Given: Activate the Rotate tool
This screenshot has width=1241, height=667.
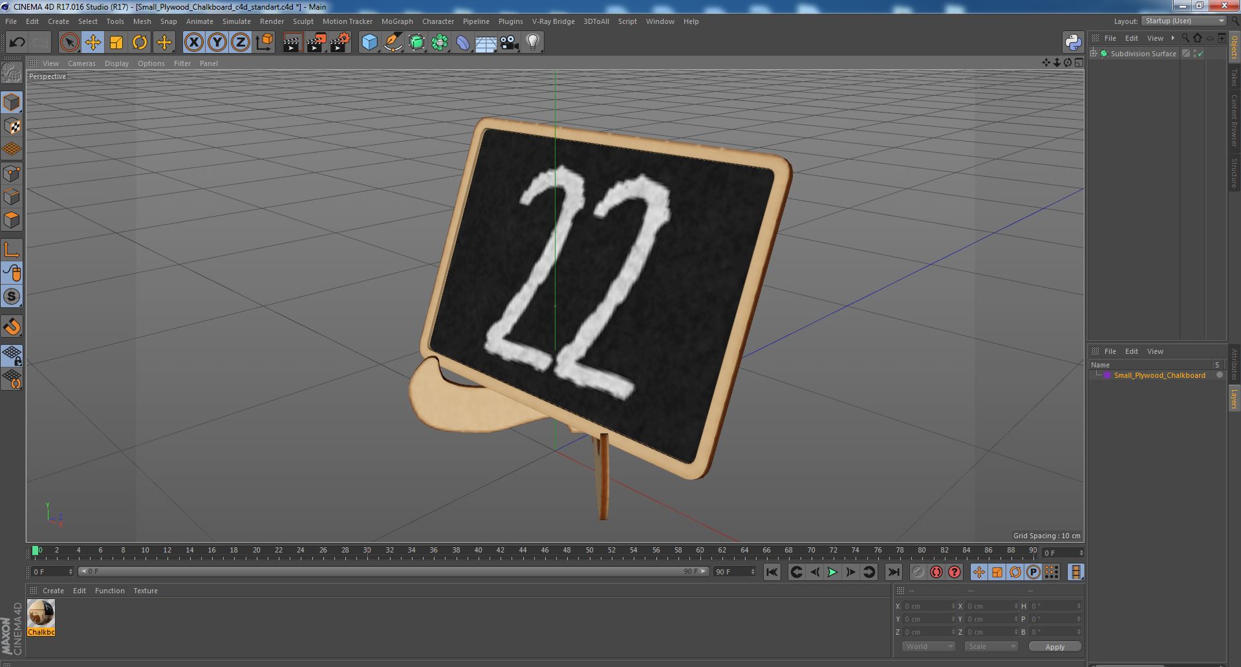Looking at the screenshot, I should (140, 43).
